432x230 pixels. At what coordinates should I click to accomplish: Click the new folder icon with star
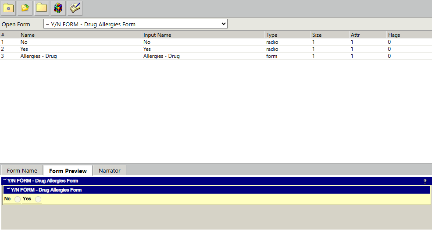tap(8, 8)
